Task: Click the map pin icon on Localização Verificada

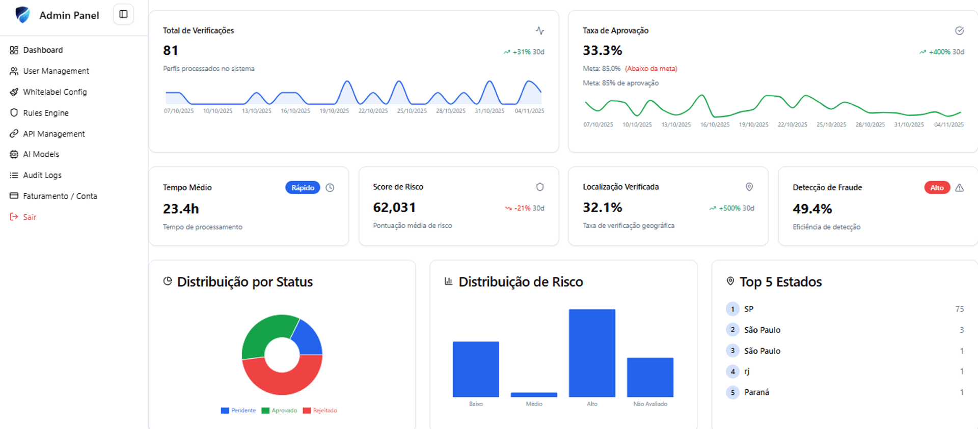Action: (749, 187)
